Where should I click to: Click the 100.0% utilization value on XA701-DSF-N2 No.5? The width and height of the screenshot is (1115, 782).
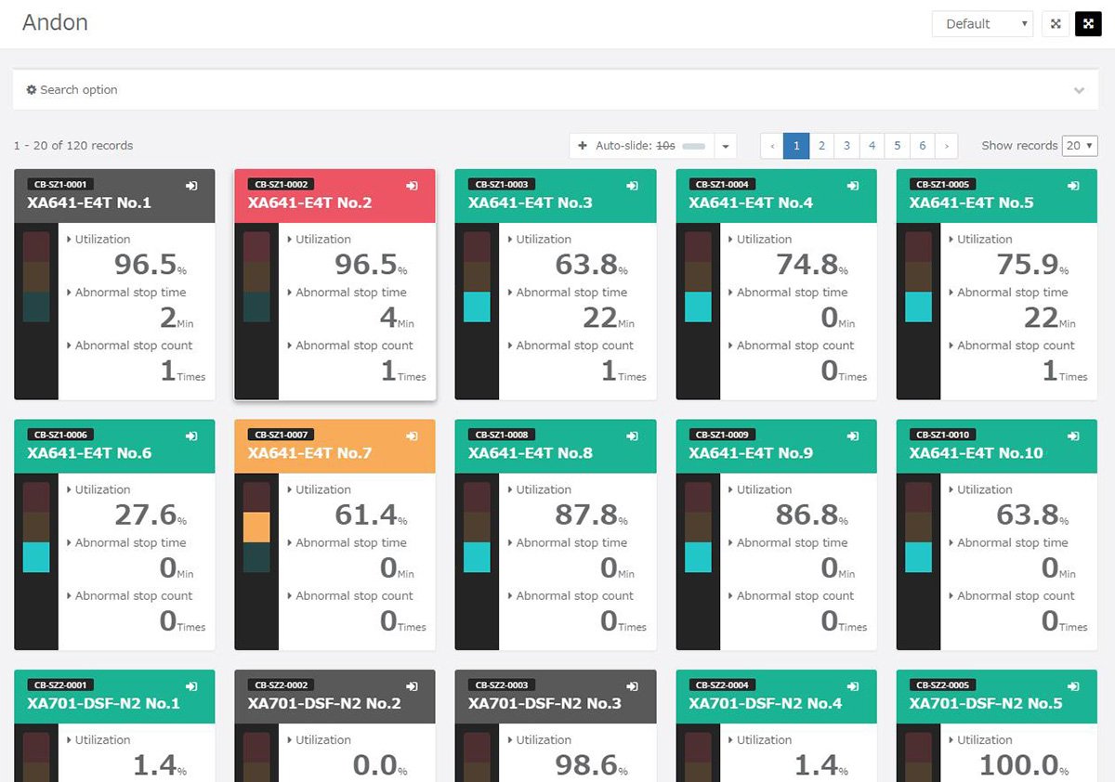1024,765
